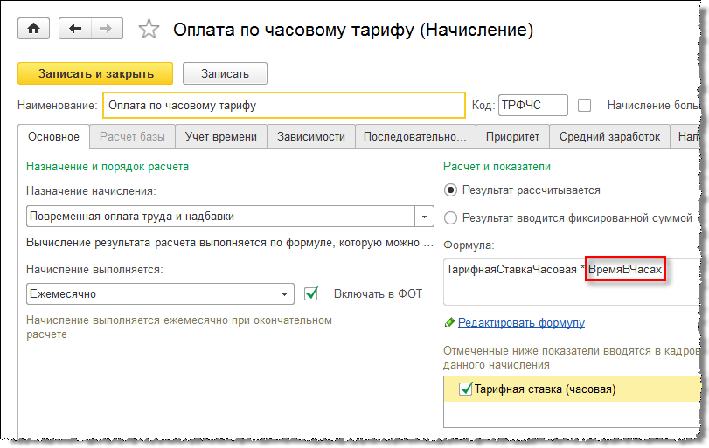Image resolution: width=709 pixels, height=448 pixels.
Task: Uncheck the Включать в ФОТ checkbox
Action: [x=311, y=293]
